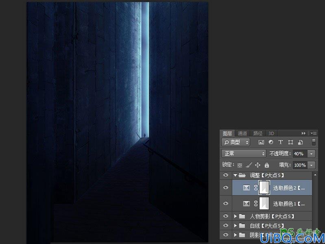Screen dimensions: 325x244
Task: Filter layers by shape type
Action: [x=290, y=142]
